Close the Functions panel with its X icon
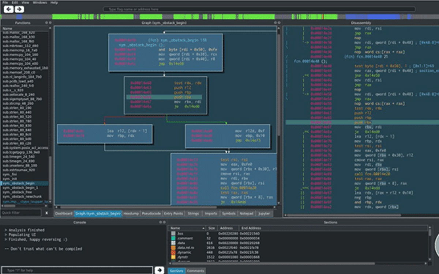 click(x=50, y=23)
